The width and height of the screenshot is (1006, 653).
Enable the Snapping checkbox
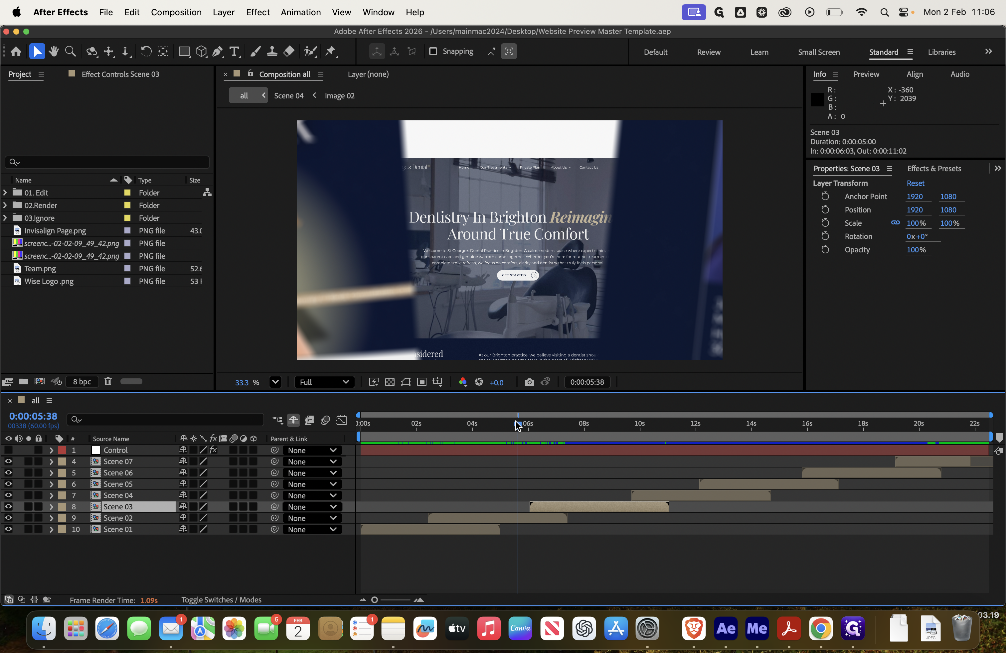[433, 52]
